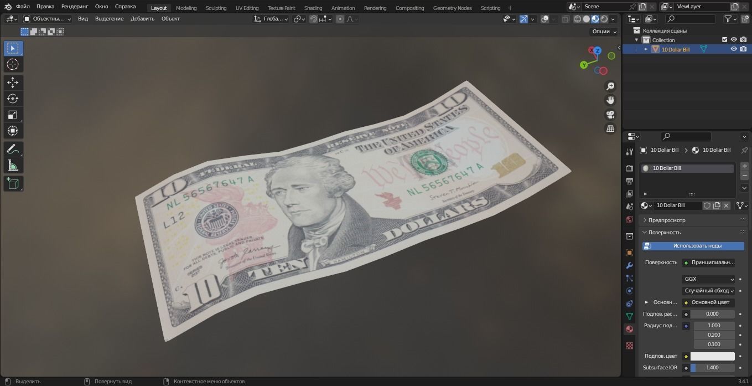Hide 10 Dollar Bill object in viewport

click(734, 49)
